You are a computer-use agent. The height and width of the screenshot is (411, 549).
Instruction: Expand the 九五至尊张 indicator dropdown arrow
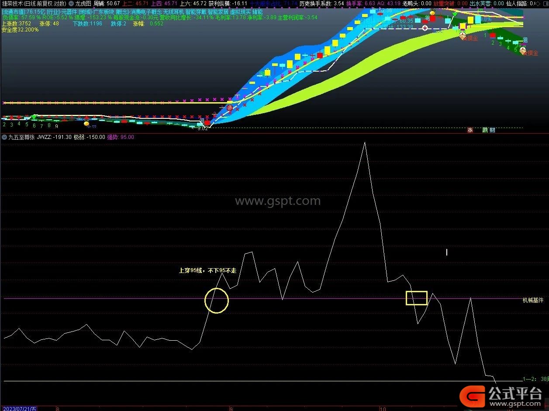point(4,137)
